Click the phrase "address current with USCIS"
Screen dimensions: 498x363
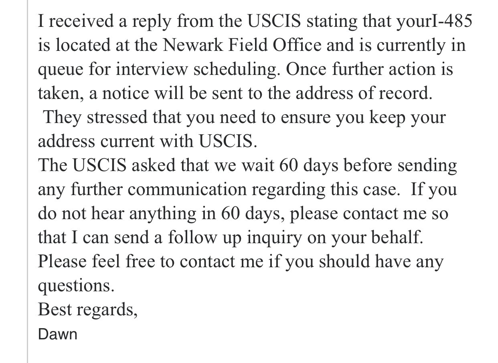point(146,141)
